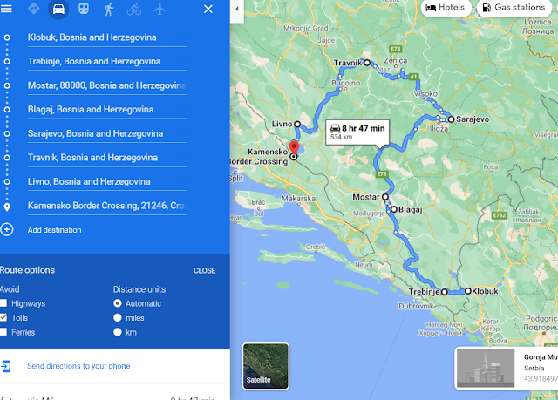This screenshot has height=400, width=558.
Task: Close the directions panel
Action: [208, 9]
